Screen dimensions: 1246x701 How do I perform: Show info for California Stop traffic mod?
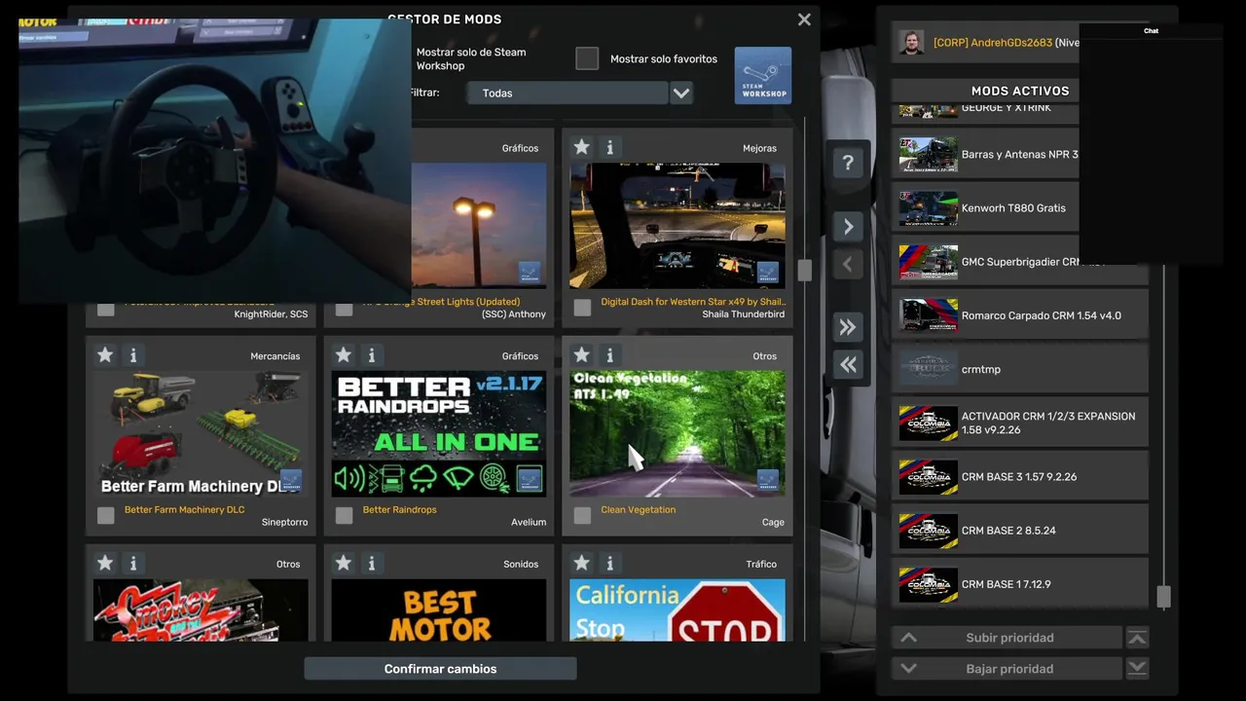pyautogui.click(x=609, y=563)
